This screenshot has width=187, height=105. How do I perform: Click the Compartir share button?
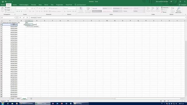[x=182, y=5]
